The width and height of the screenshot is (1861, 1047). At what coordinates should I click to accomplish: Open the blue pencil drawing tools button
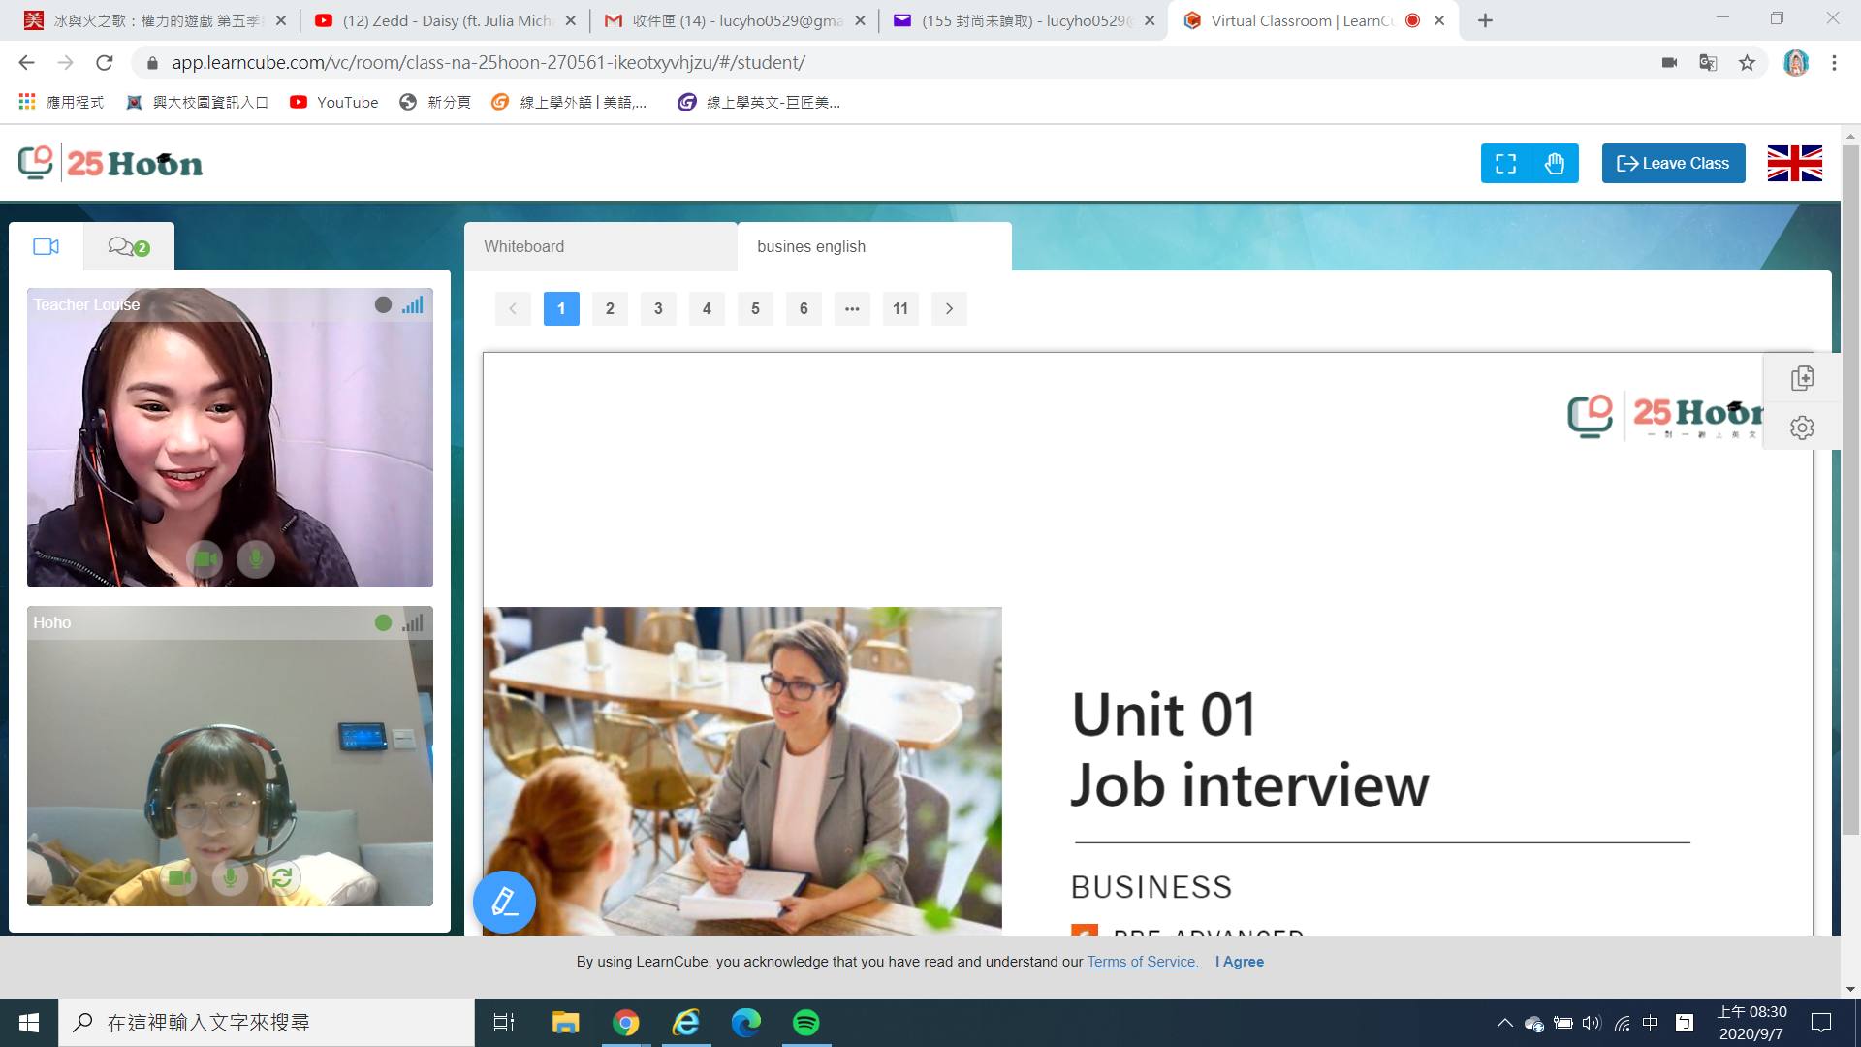click(504, 902)
